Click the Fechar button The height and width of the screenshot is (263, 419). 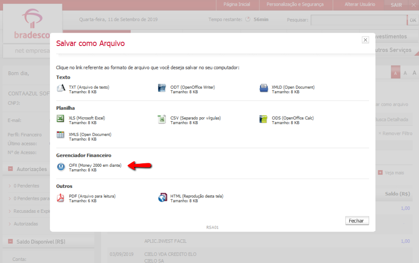coord(357,220)
